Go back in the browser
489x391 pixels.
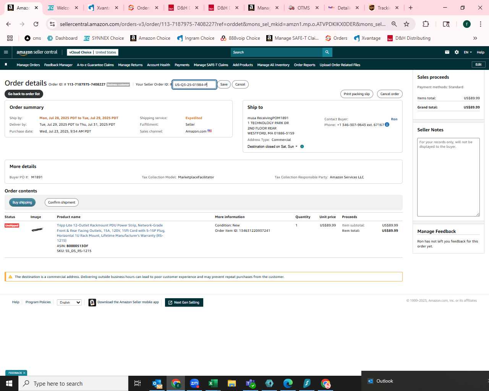8,24
